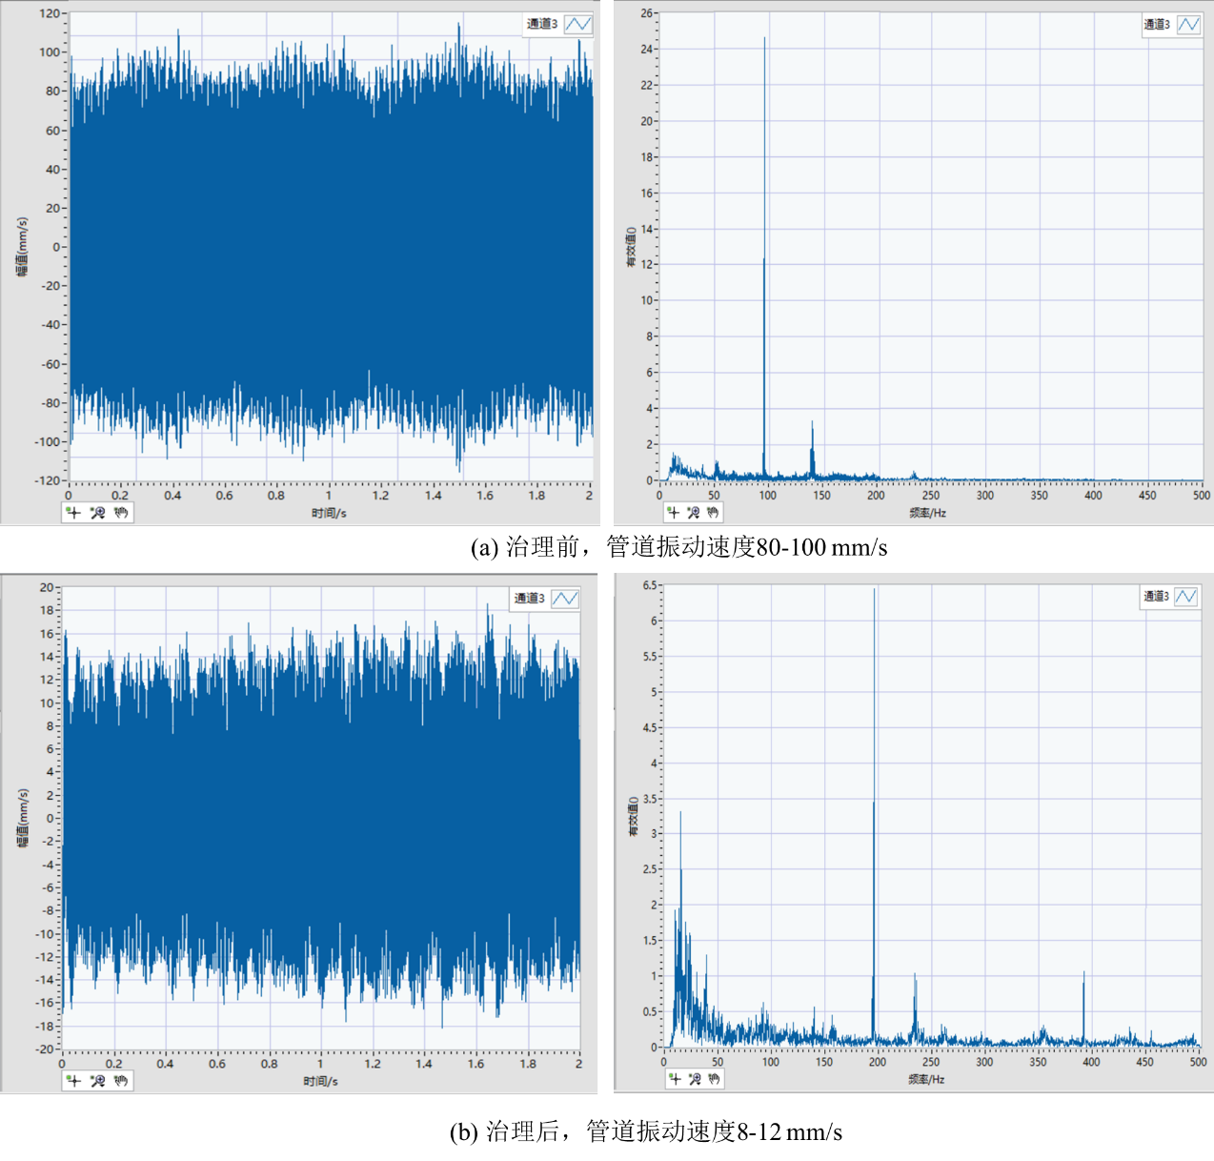Click the 通道3 plot sample in the ±120 mm/s waveform legend
Viewport: 1214px width, 1161px height.
coord(577,24)
